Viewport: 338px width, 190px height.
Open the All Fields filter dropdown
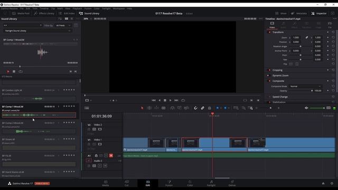(63, 25)
